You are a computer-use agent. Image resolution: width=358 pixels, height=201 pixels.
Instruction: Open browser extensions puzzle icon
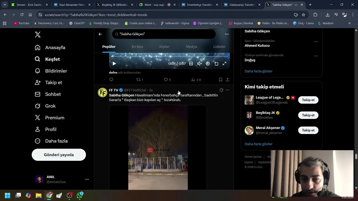point(315,15)
